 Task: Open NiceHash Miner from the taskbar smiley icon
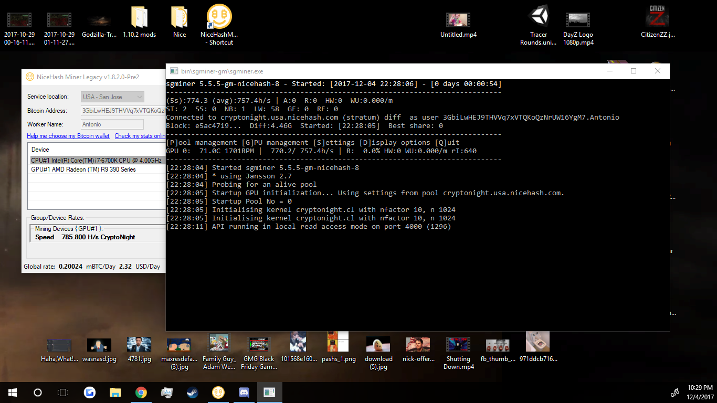(218, 392)
